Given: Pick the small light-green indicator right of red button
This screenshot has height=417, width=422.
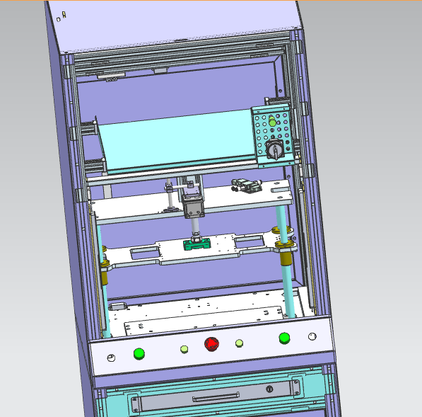Looking at the screenshot, I should click(239, 343).
